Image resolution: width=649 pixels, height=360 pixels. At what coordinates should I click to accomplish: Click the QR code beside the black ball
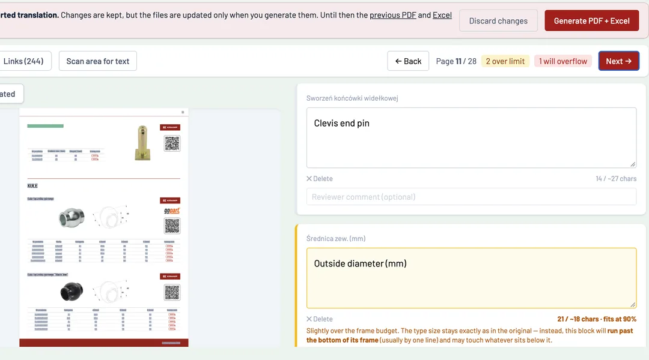pos(172,292)
